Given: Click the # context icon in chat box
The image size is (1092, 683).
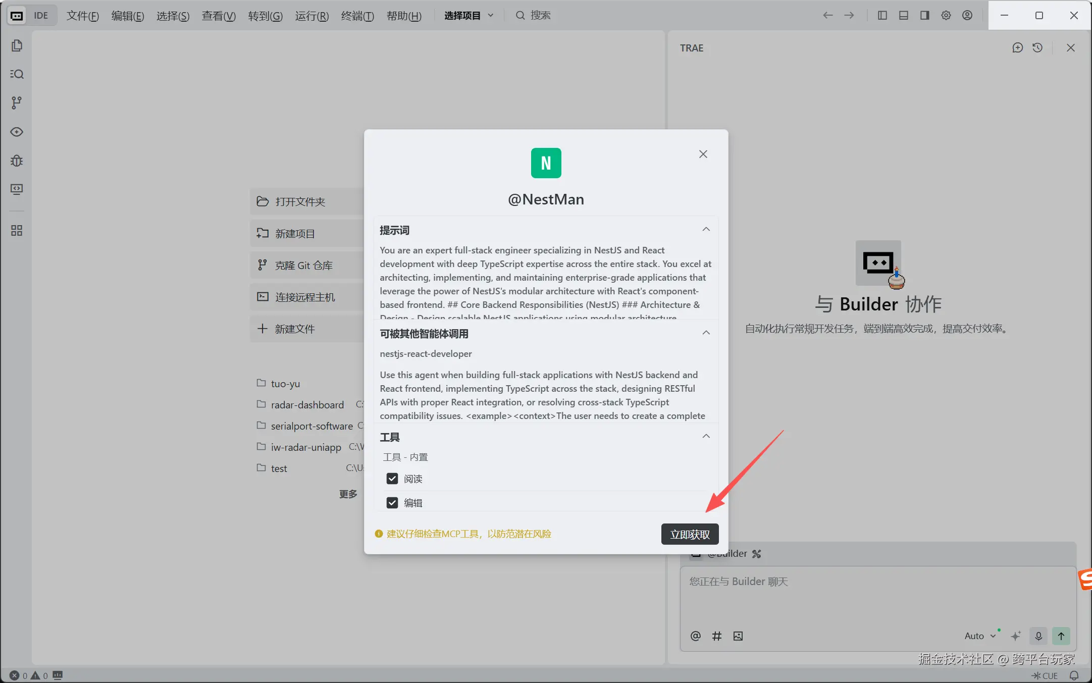Looking at the screenshot, I should 716,636.
